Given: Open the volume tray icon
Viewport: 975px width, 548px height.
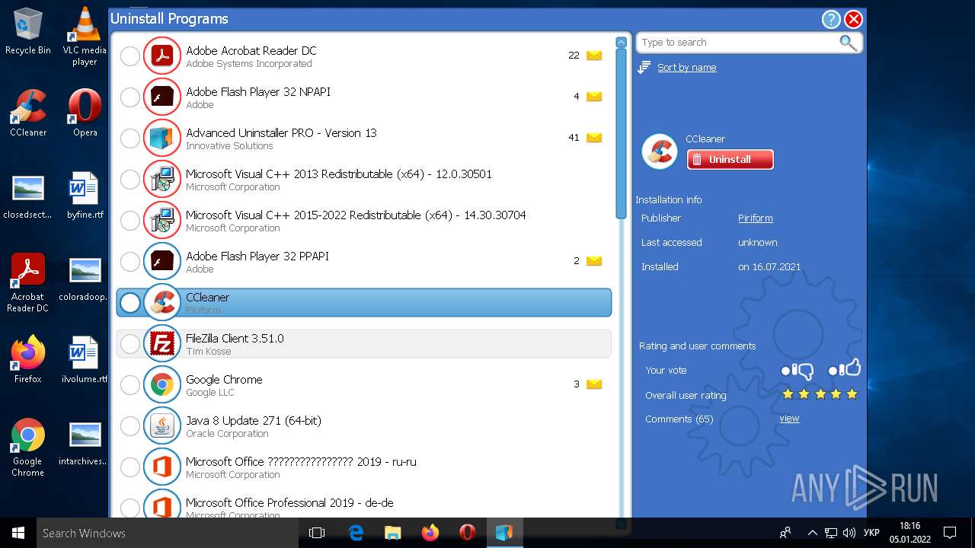Looking at the screenshot, I should click(849, 533).
